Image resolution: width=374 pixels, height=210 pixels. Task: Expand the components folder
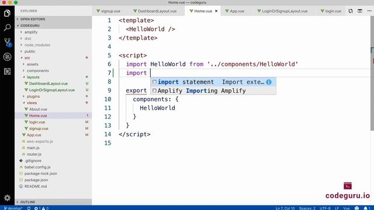click(x=53, y=71)
